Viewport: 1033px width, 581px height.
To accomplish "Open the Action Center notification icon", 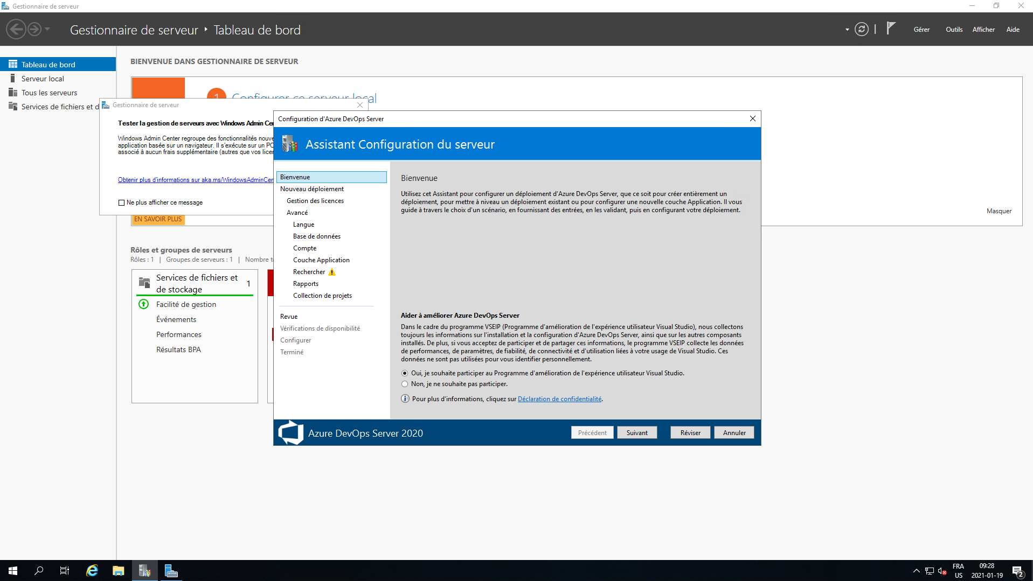I will [x=1017, y=571].
